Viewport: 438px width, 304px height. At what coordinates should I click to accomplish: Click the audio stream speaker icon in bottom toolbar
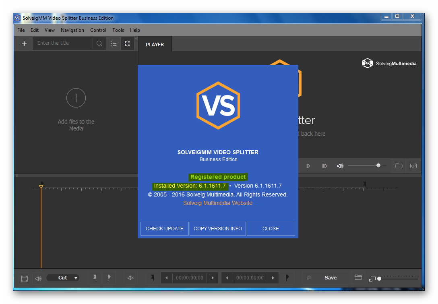(39, 278)
